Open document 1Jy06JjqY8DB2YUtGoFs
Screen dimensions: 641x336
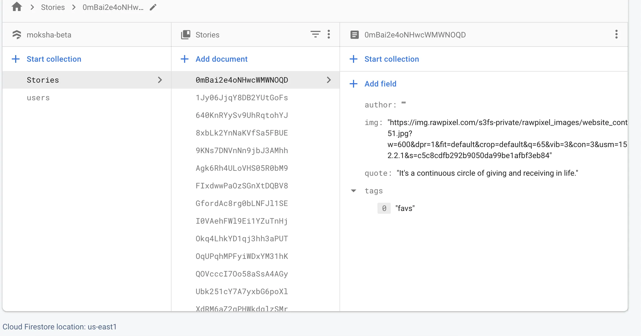[x=242, y=98]
